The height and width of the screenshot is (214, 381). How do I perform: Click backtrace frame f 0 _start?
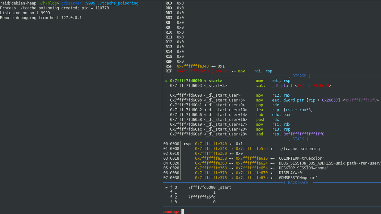tap(198, 187)
